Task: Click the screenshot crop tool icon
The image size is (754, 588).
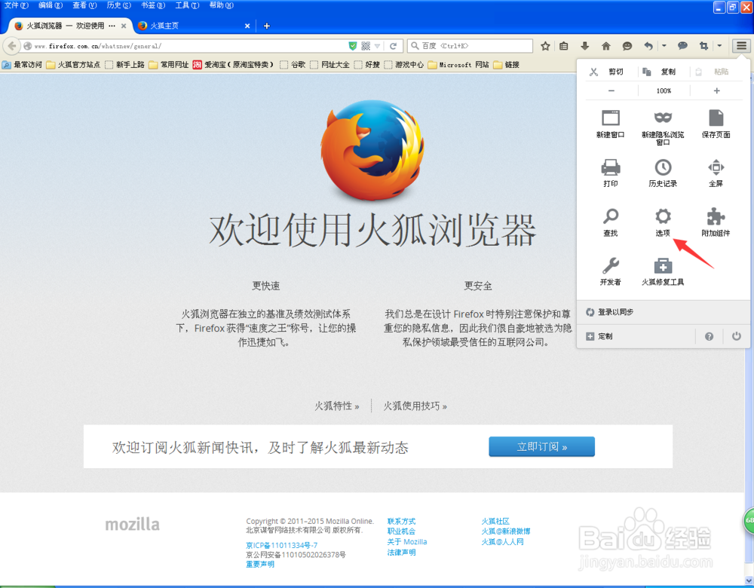Action: click(703, 46)
